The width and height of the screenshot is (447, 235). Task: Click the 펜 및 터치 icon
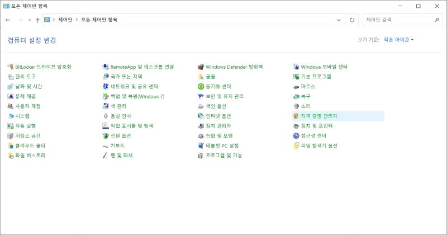point(106,156)
